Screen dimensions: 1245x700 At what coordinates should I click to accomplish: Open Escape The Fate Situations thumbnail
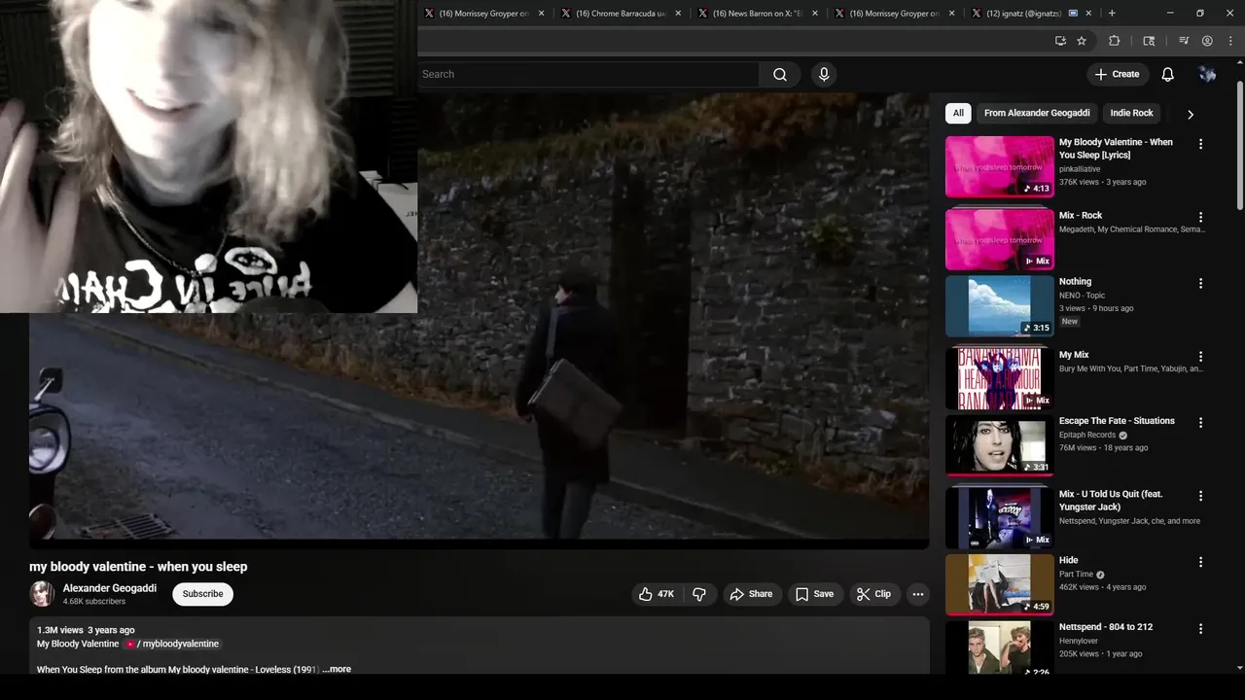(1000, 445)
